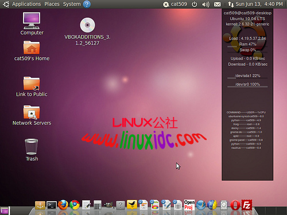287x215 pixels.
Task: Launch OpenOffice Calc spreadsheet icon
Action: point(154,205)
